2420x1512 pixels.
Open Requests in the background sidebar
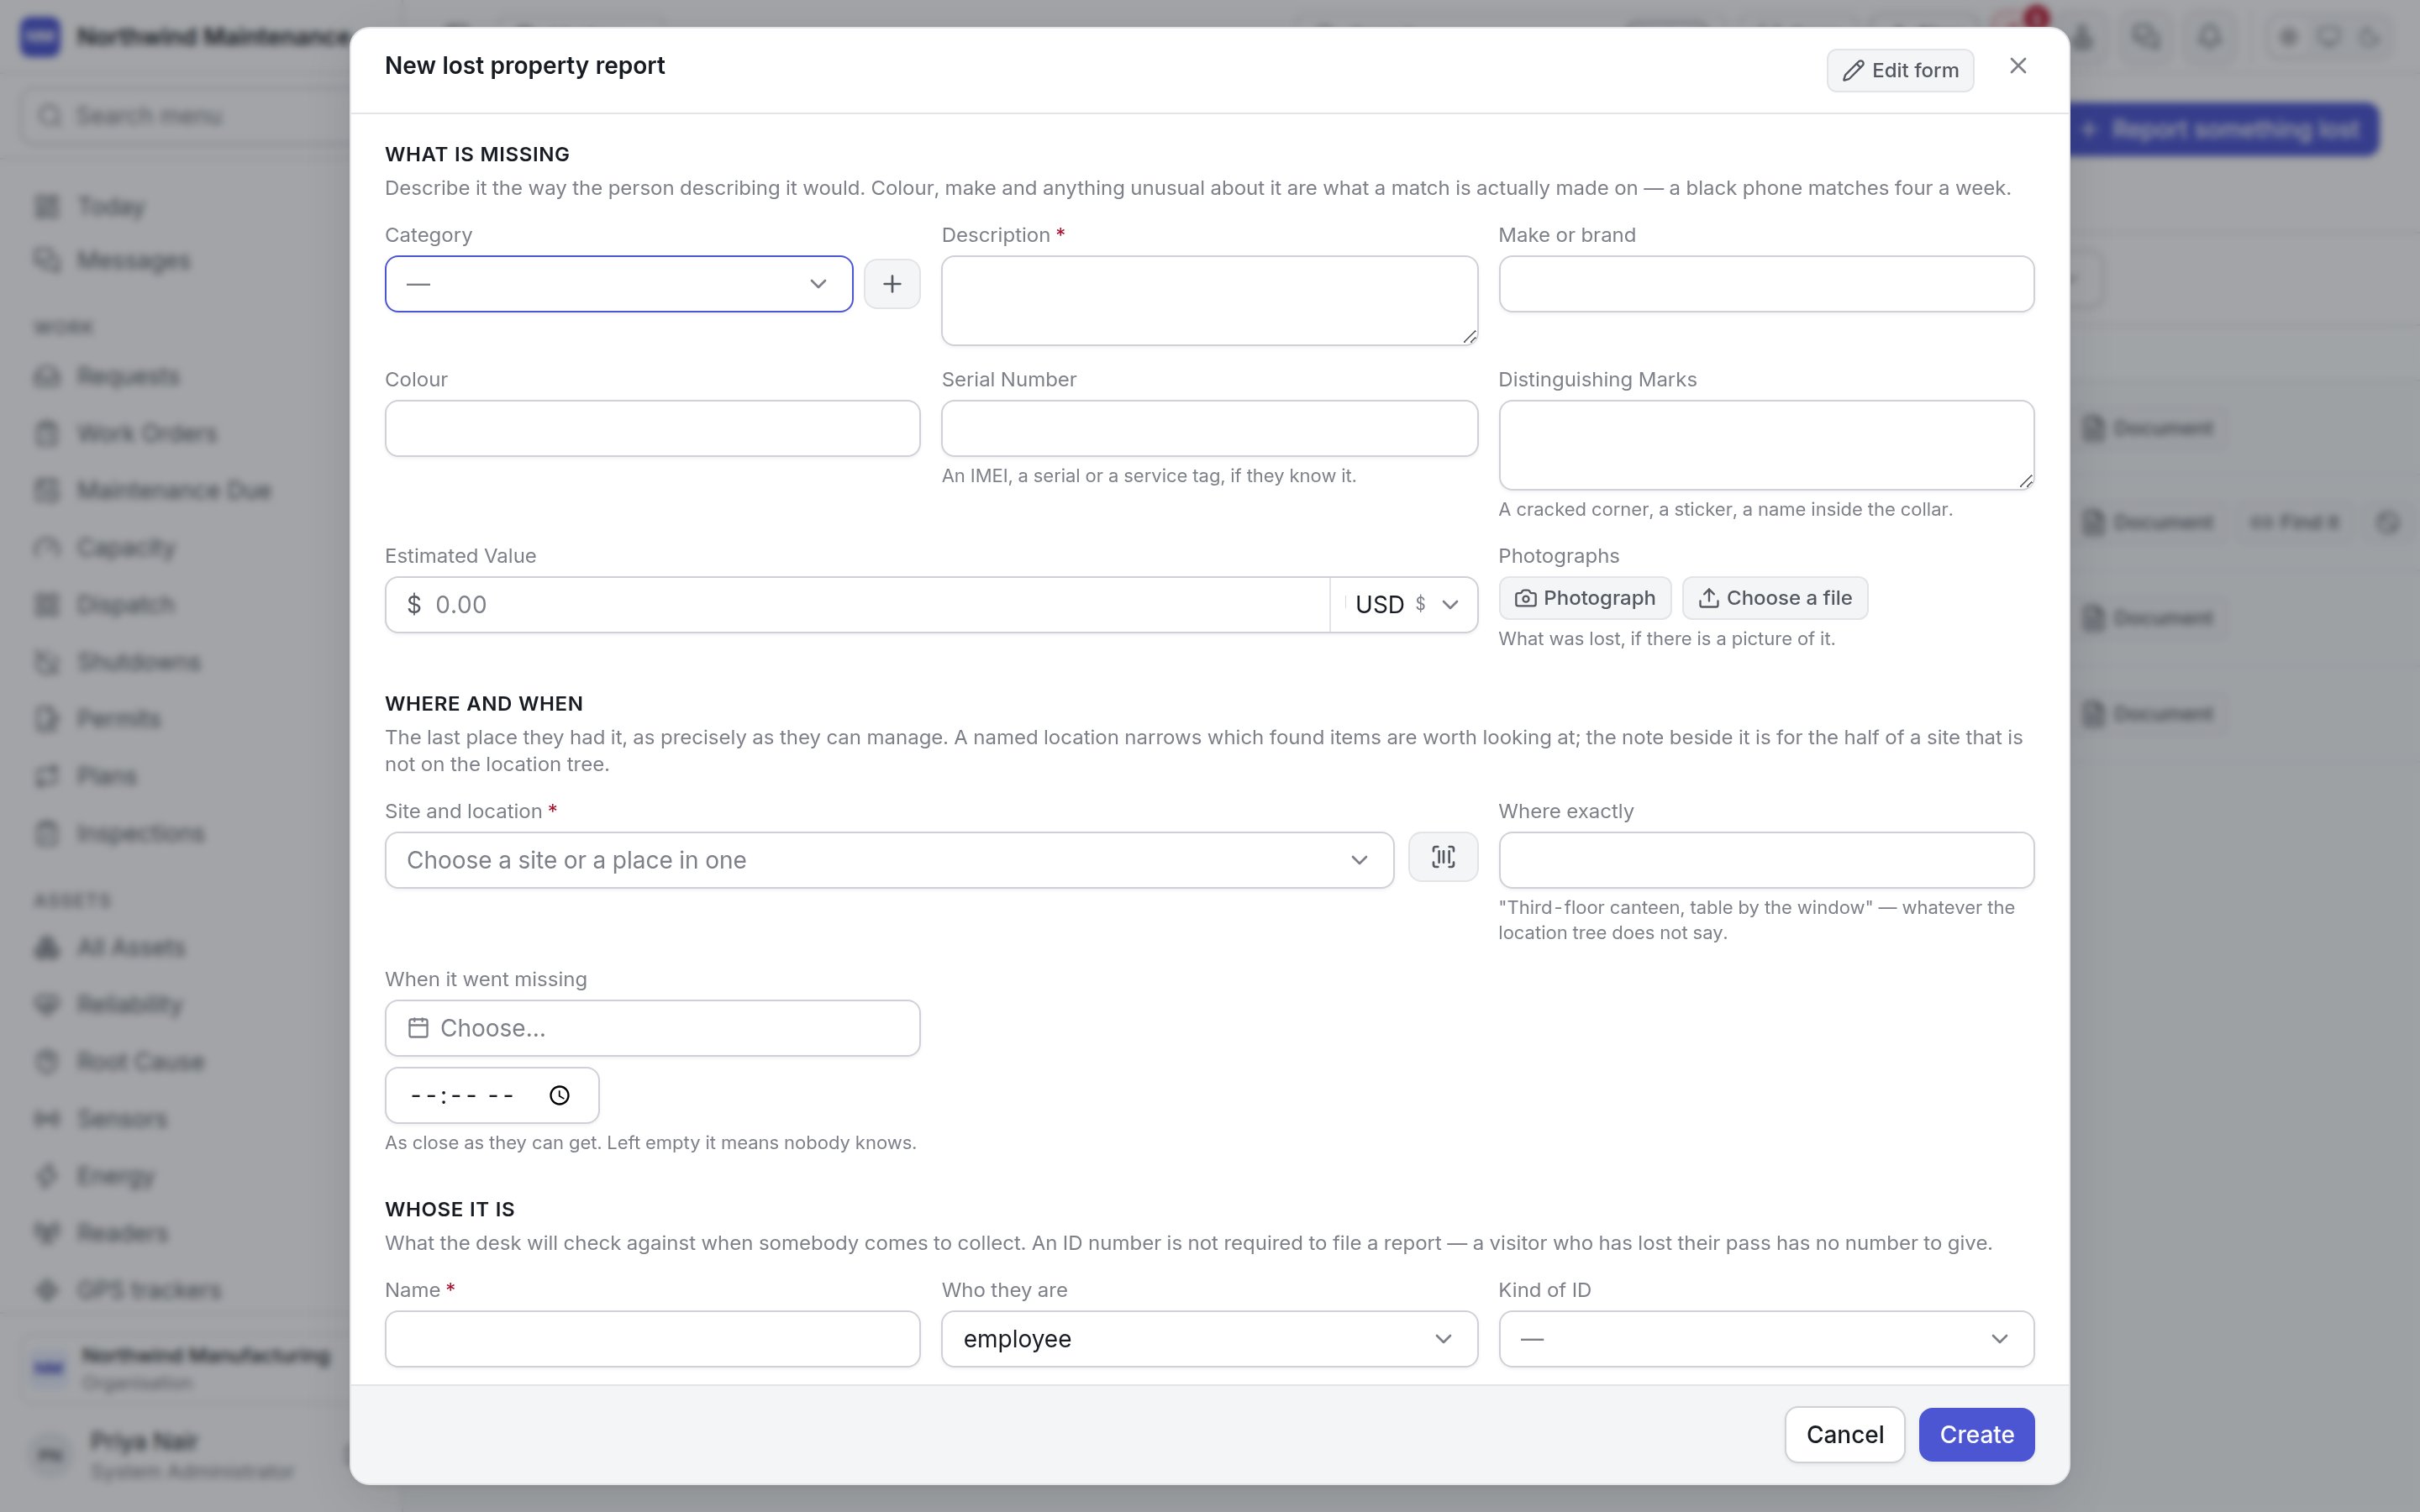[x=128, y=376]
